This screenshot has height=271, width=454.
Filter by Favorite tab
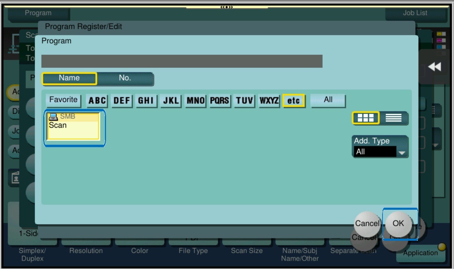coord(63,100)
